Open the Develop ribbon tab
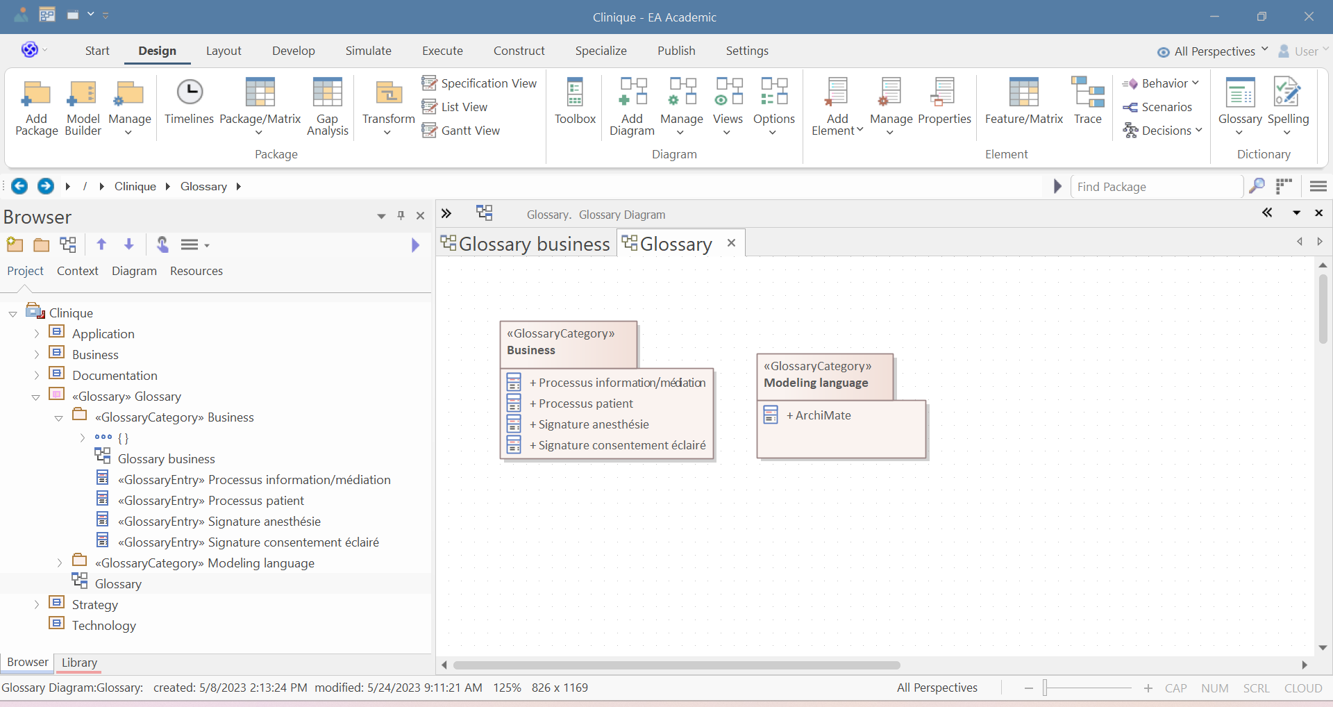Image resolution: width=1333 pixels, height=707 pixels. tap(294, 51)
